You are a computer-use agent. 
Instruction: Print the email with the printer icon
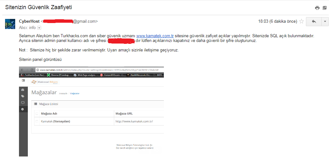(317, 8)
